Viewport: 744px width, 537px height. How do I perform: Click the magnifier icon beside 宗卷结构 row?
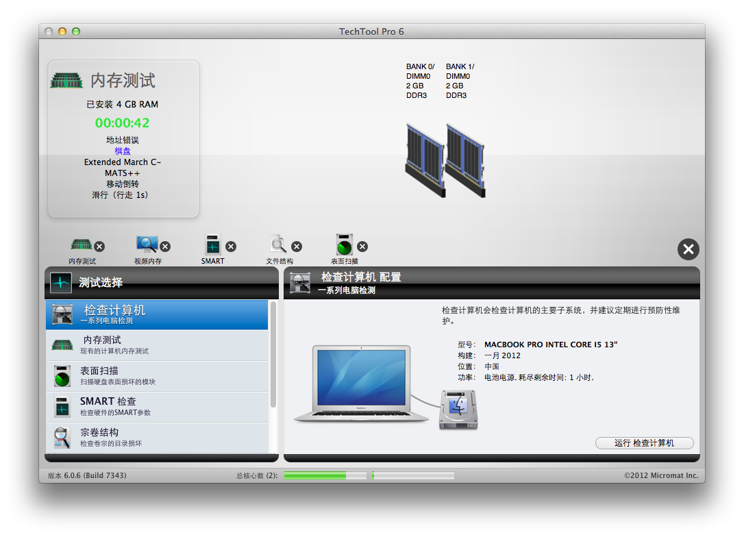coord(62,438)
